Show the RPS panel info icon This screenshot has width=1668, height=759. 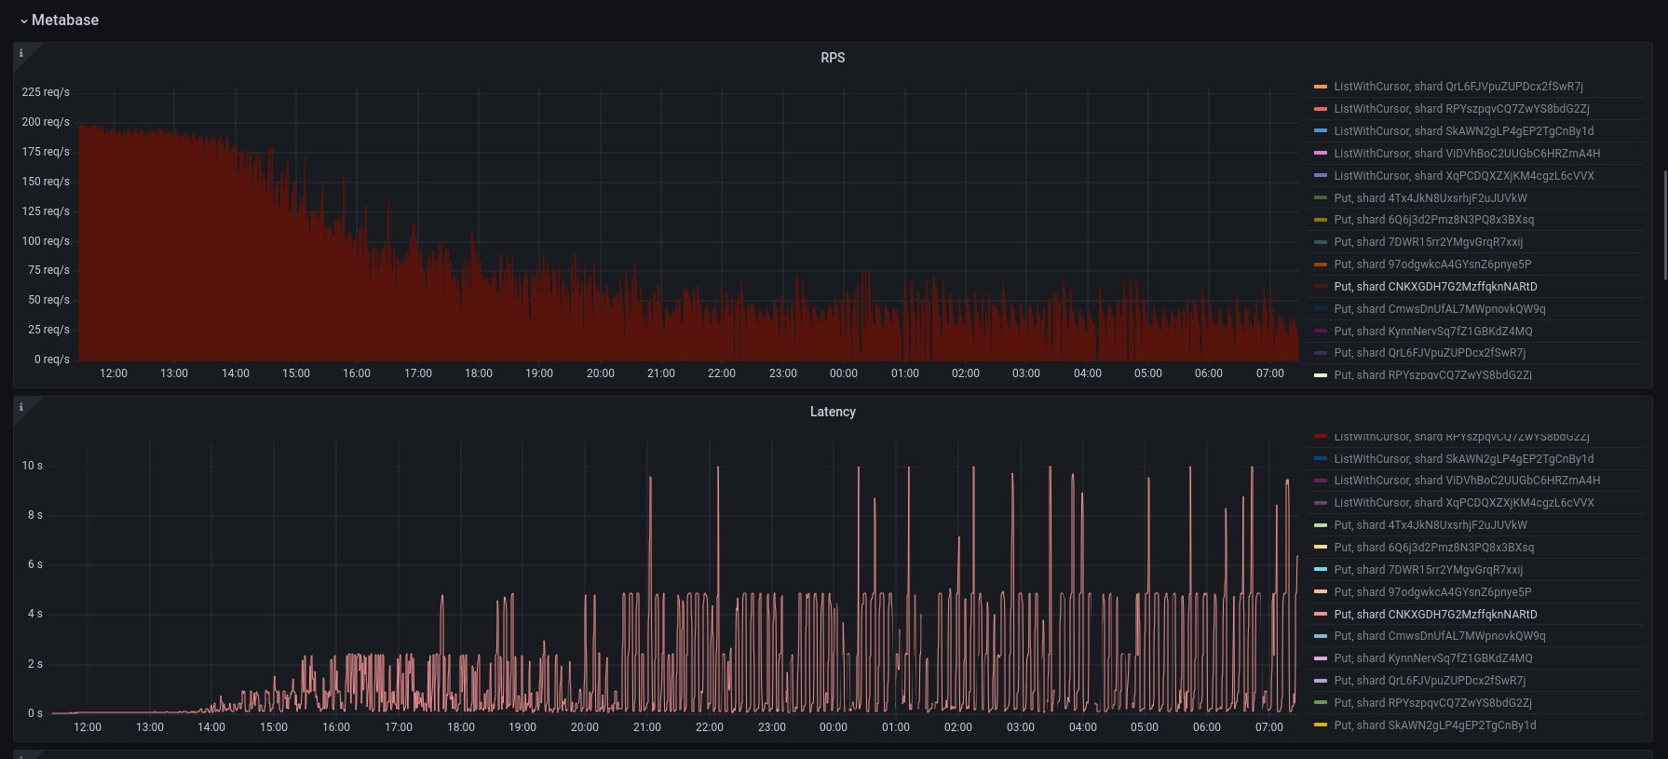[21, 53]
